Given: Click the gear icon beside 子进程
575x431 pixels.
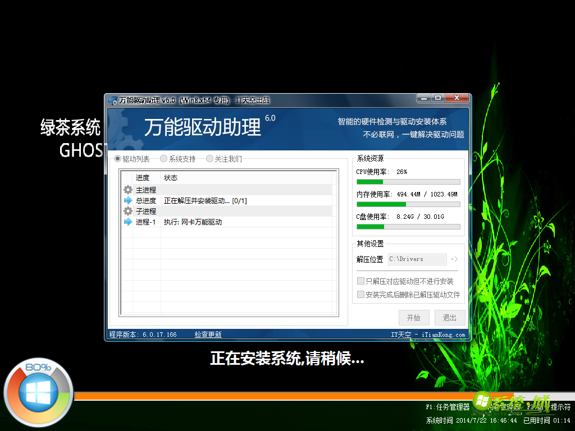Looking at the screenshot, I should tap(127, 211).
